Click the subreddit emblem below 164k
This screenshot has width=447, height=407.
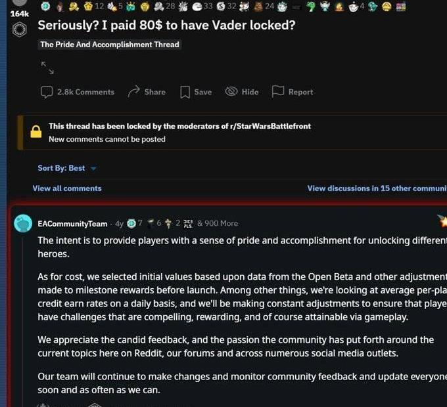pyautogui.click(x=20, y=30)
